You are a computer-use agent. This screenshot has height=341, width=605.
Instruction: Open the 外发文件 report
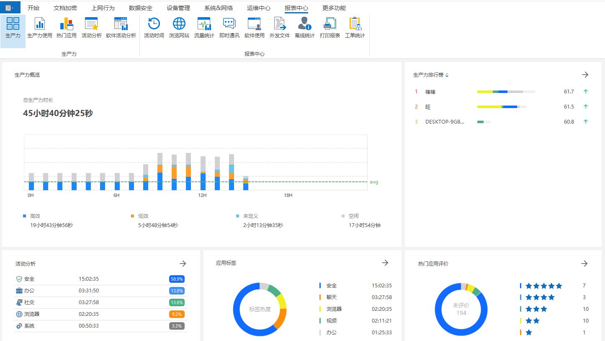(x=280, y=28)
